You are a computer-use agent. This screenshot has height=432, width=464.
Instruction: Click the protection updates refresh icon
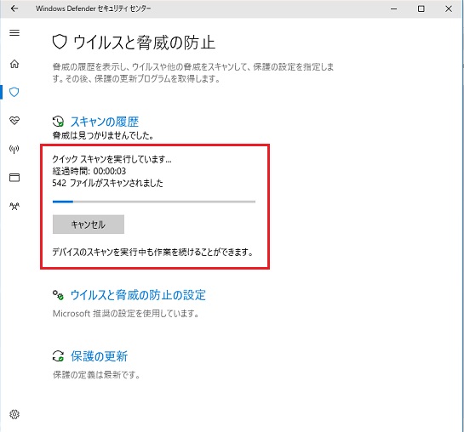[x=58, y=356]
